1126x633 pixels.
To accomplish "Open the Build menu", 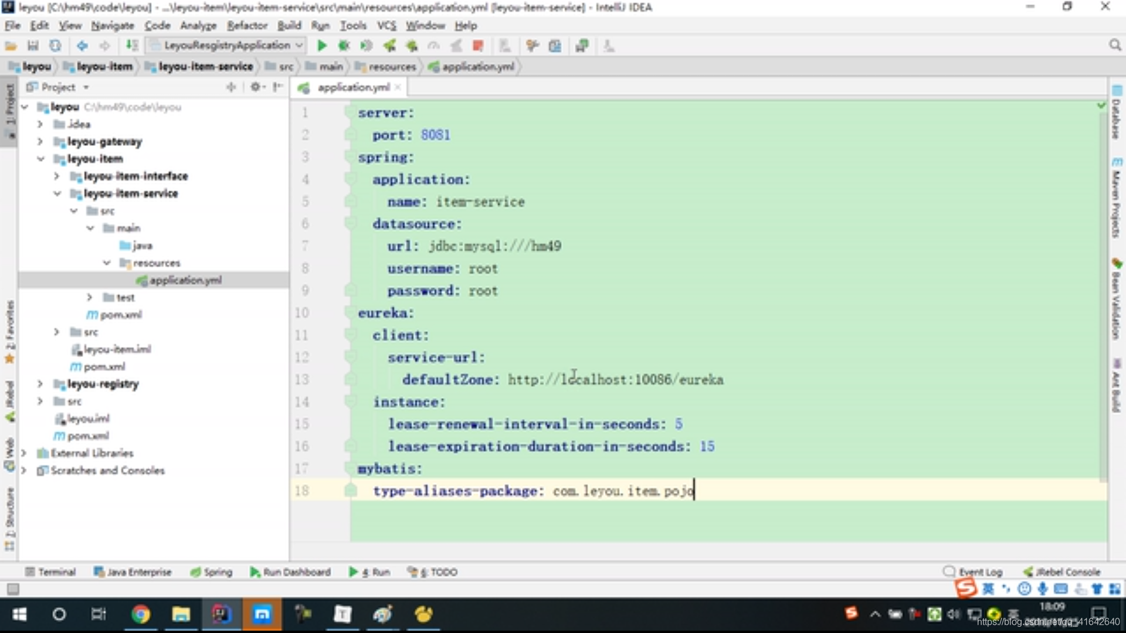I will click(289, 26).
